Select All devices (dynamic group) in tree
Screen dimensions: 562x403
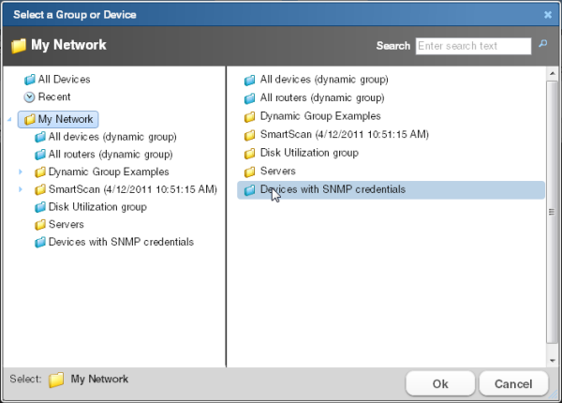[x=112, y=137]
